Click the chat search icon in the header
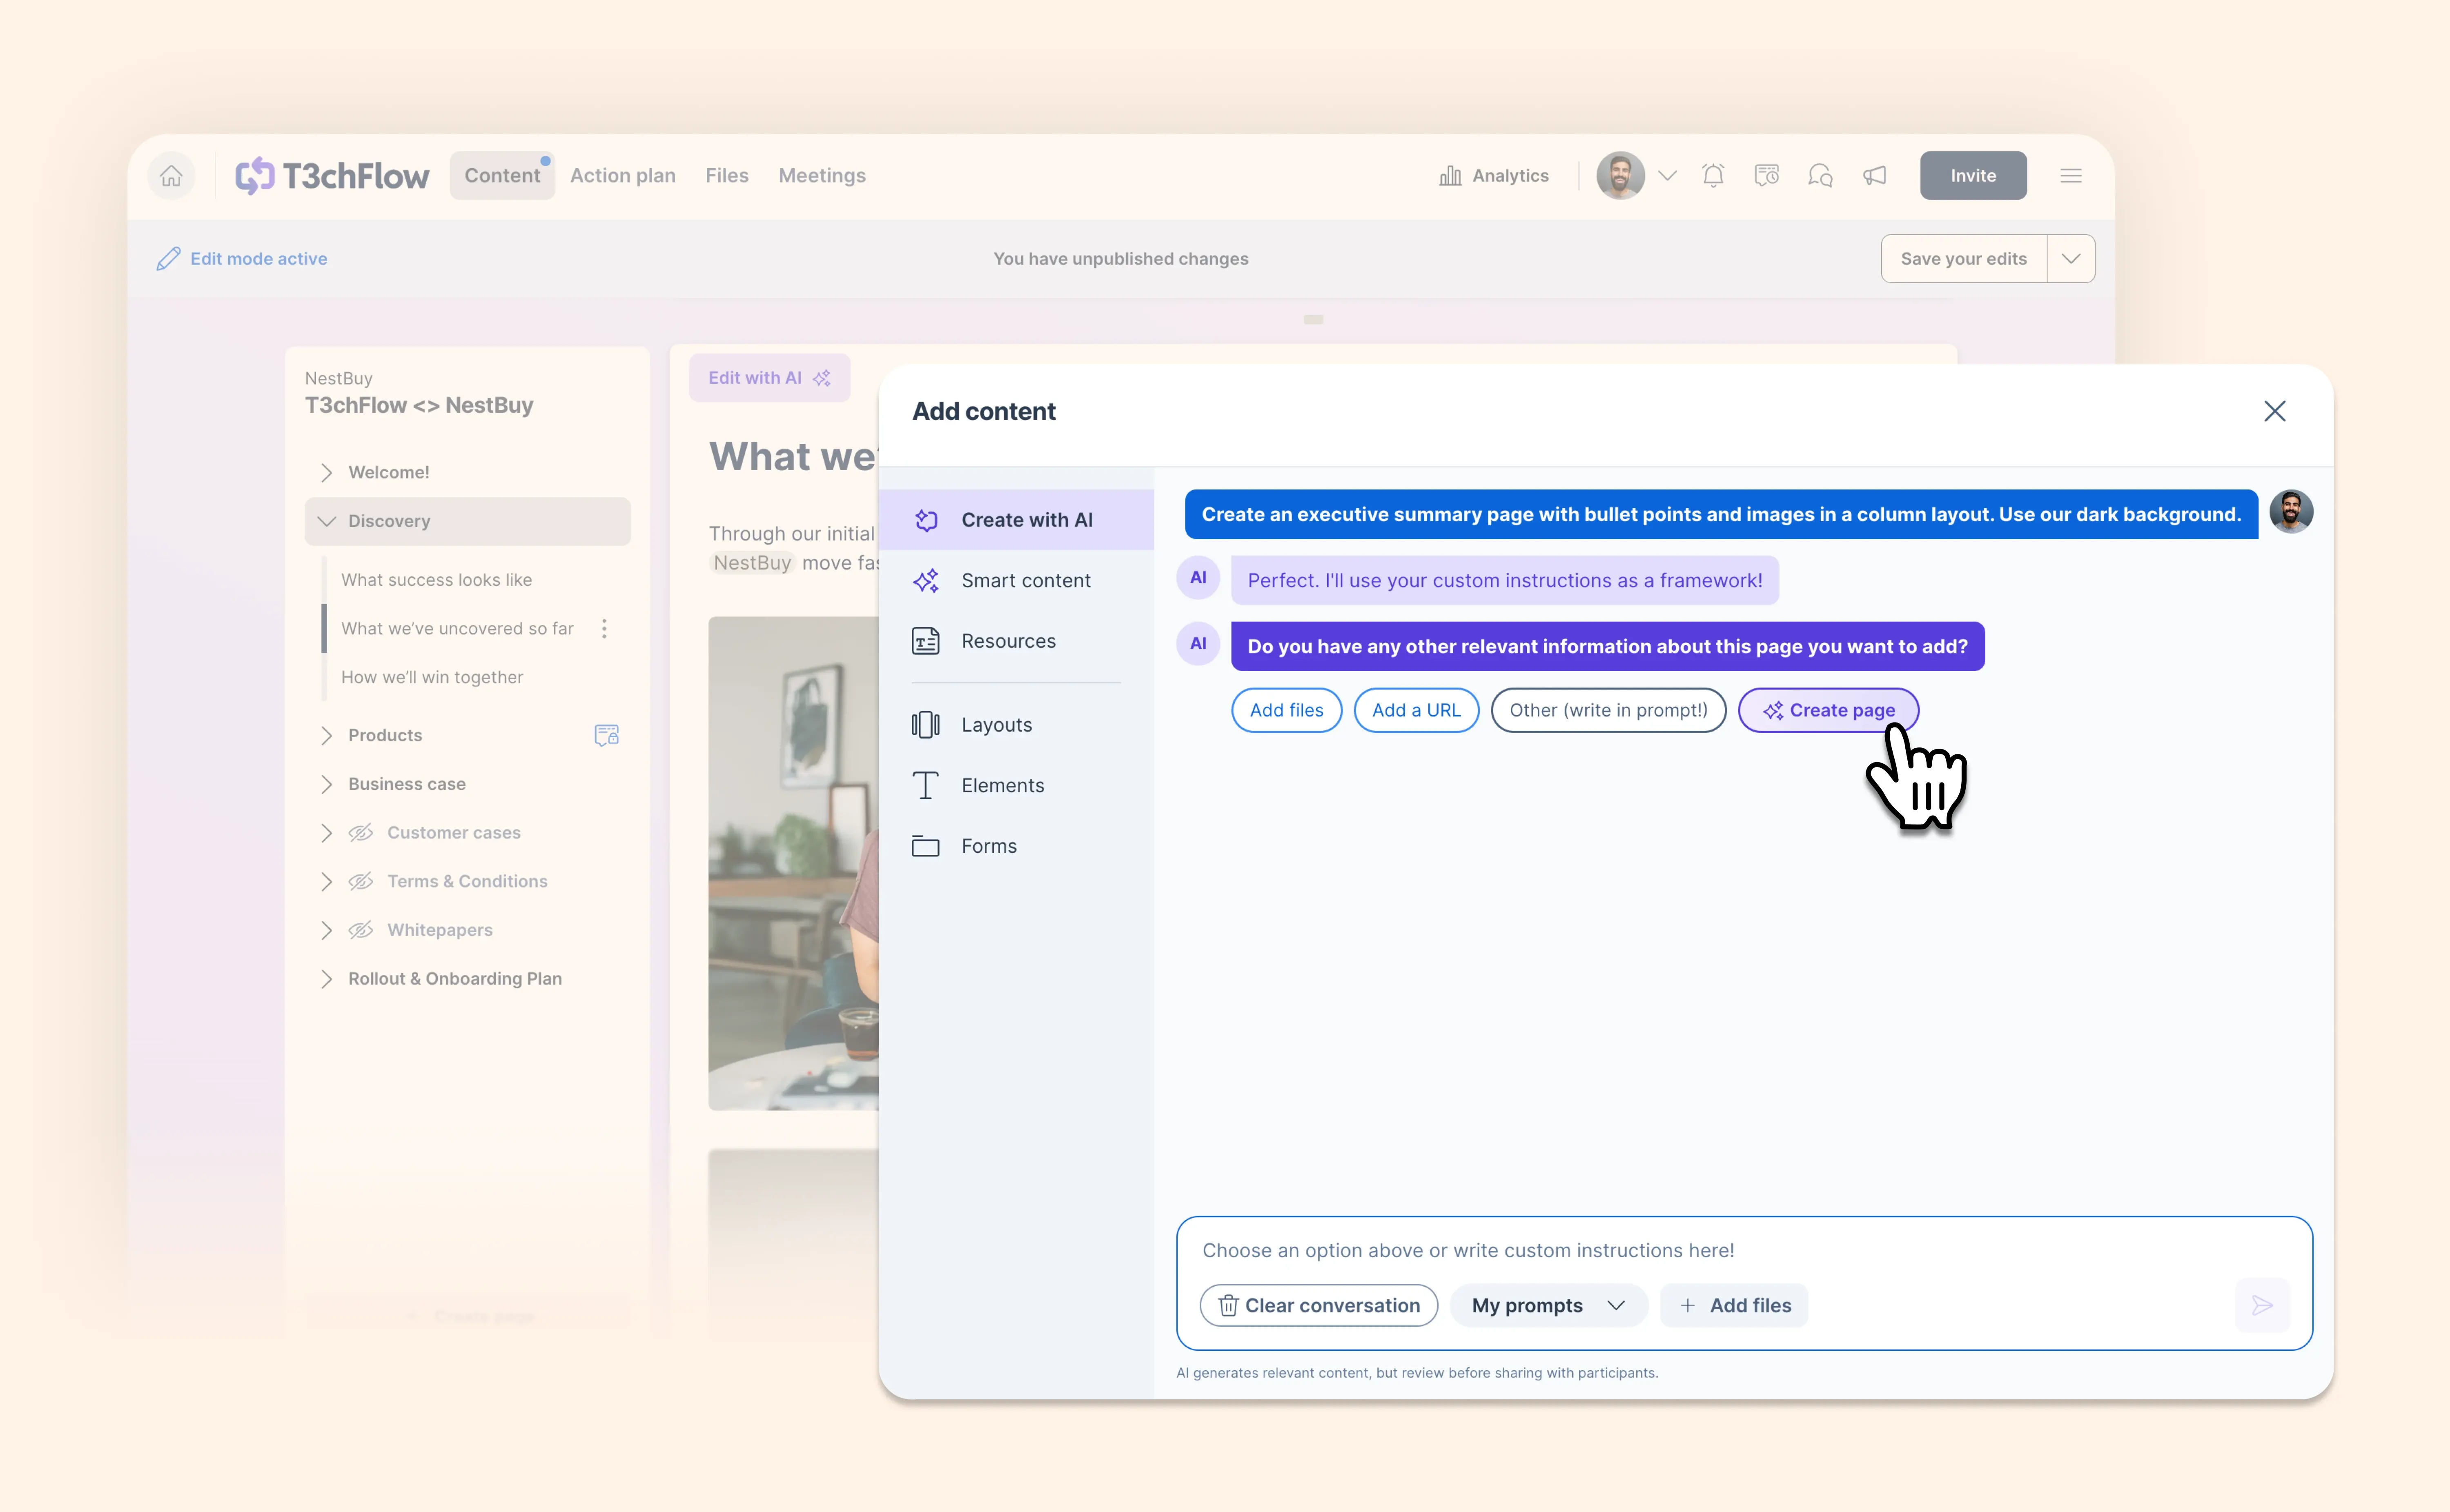 (1820, 175)
